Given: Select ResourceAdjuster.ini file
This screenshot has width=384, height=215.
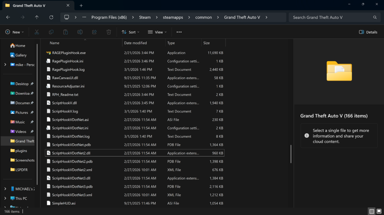Looking at the screenshot, I should (x=135, y=86).
